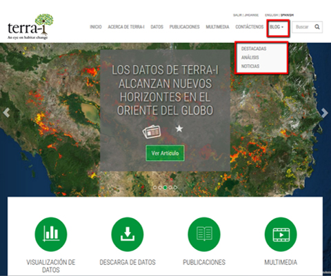Switch language to ENGLISH
This screenshot has height=276, width=331.
272,15
